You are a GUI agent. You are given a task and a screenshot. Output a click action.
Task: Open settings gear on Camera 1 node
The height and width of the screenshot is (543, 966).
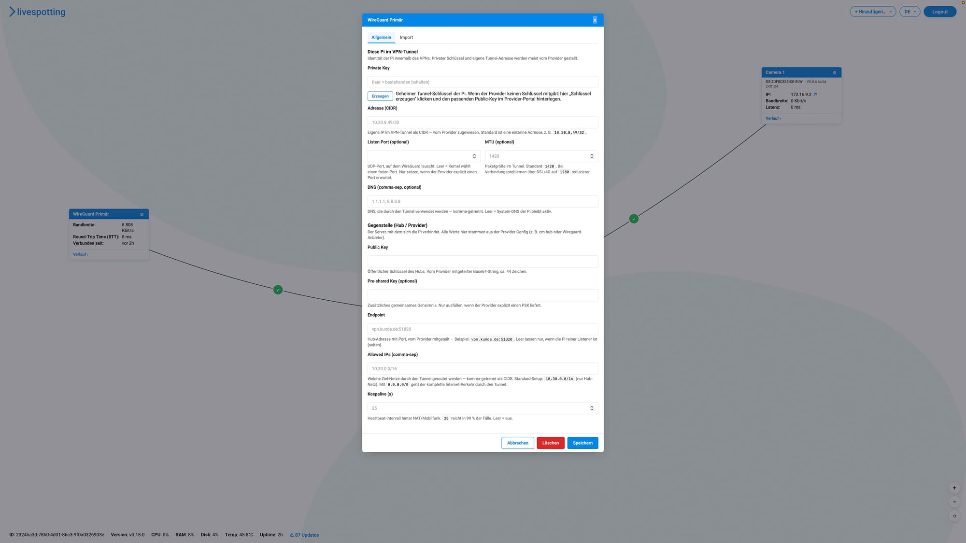834,72
